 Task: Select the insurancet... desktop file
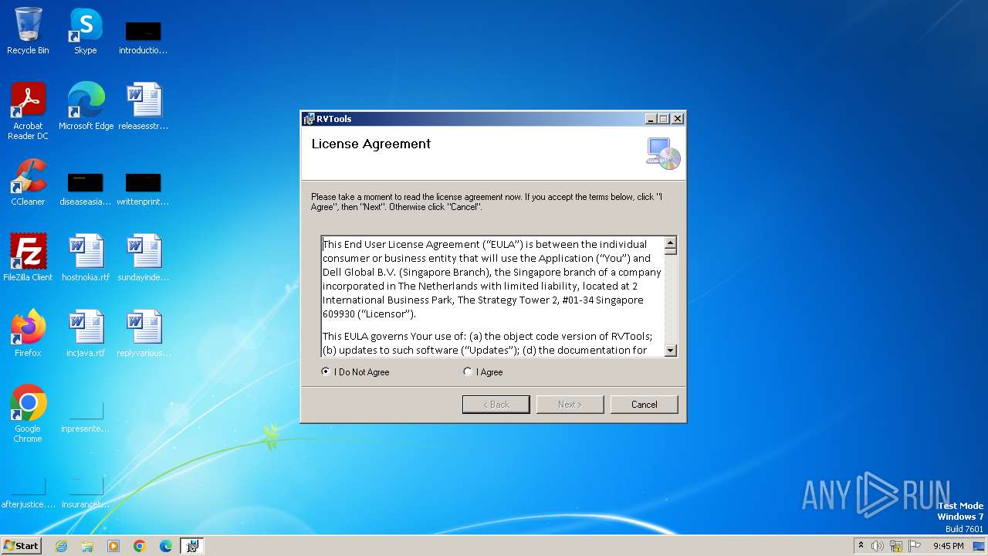tap(85, 493)
